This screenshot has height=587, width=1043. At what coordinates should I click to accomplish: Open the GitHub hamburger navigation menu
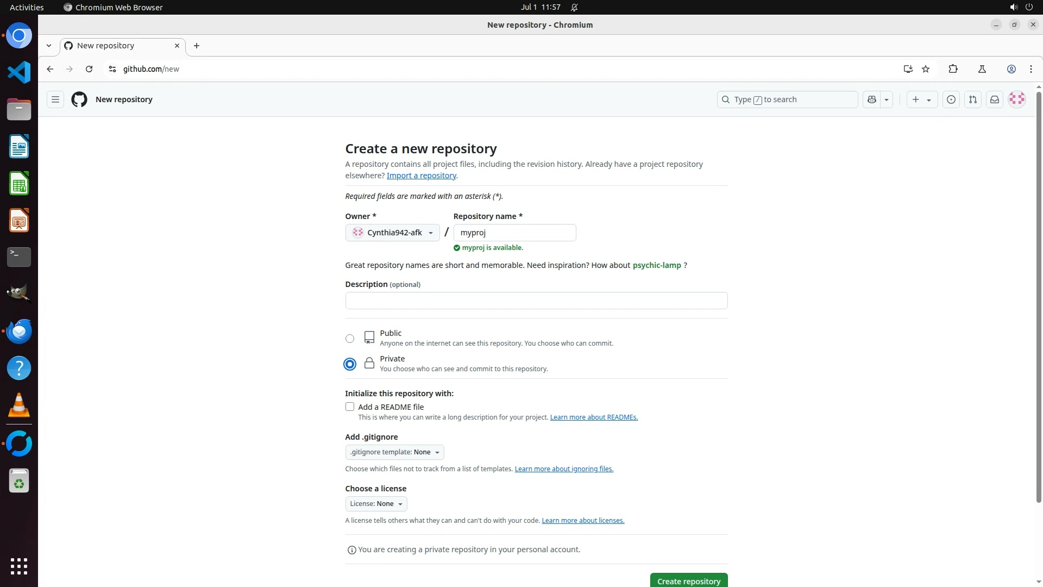pos(55,99)
